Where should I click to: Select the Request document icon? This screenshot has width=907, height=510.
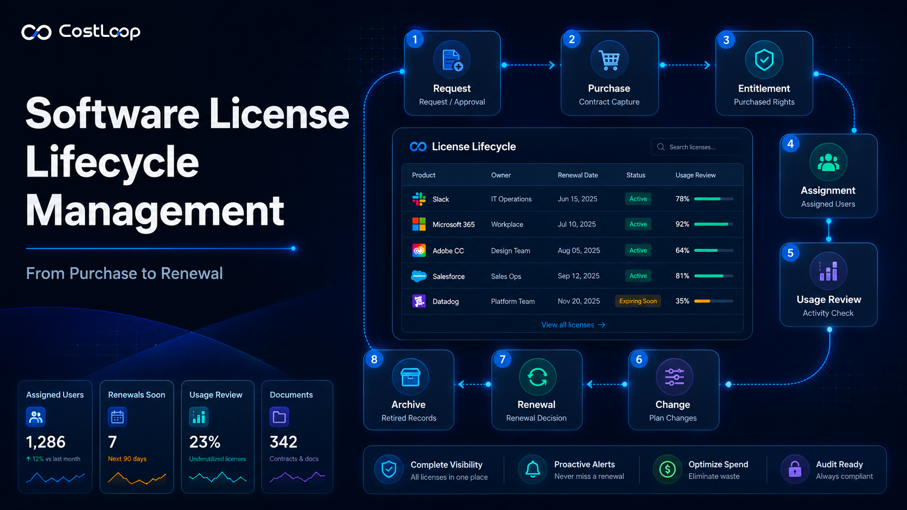coord(452,60)
